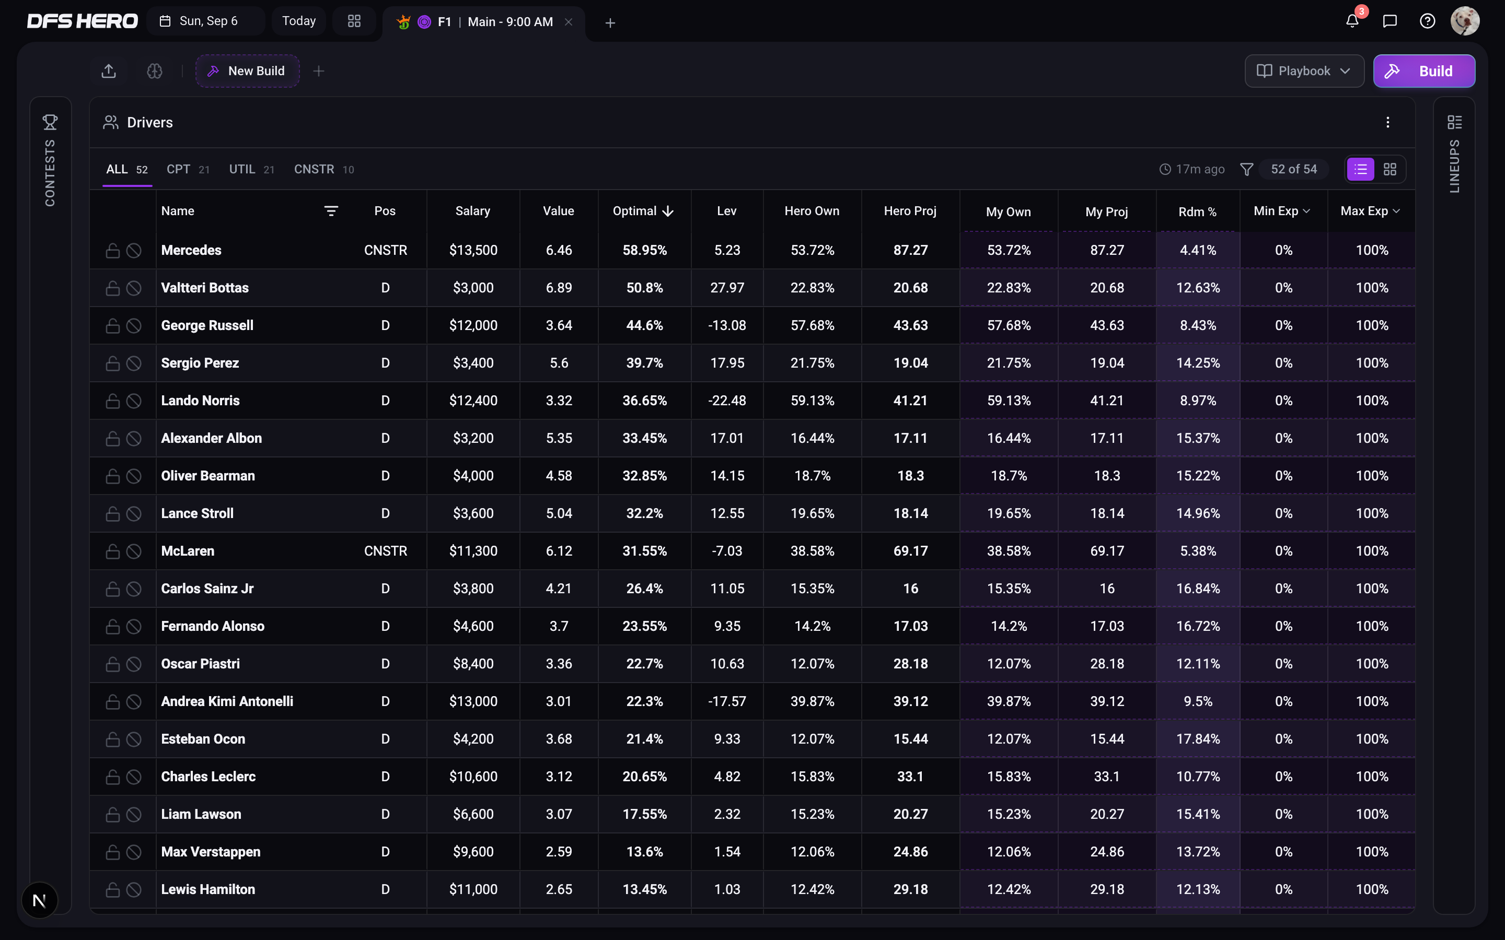Open the Playbook dropdown
This screenshot has height=940, width=1505.
(1304, 71)
